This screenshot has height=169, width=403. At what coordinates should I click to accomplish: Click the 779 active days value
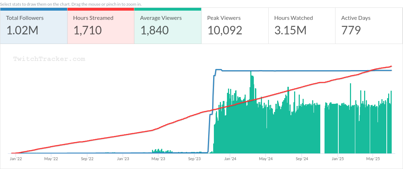pos(351,30)
